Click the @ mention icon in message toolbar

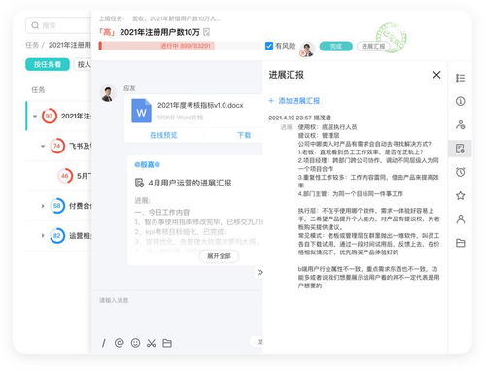click(120, 343)
